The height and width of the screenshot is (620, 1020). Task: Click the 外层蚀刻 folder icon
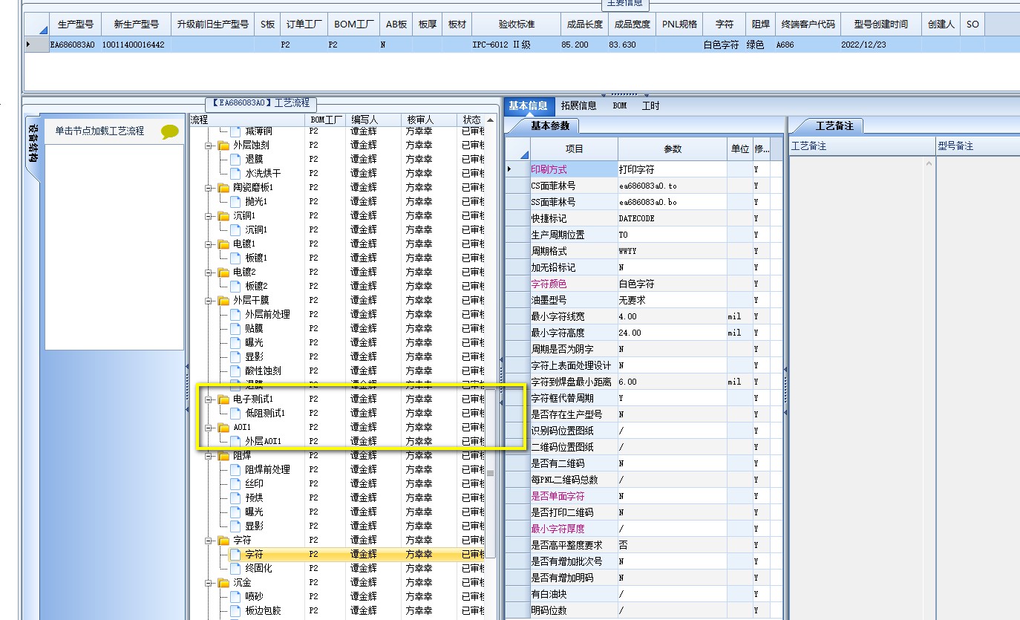223,146
